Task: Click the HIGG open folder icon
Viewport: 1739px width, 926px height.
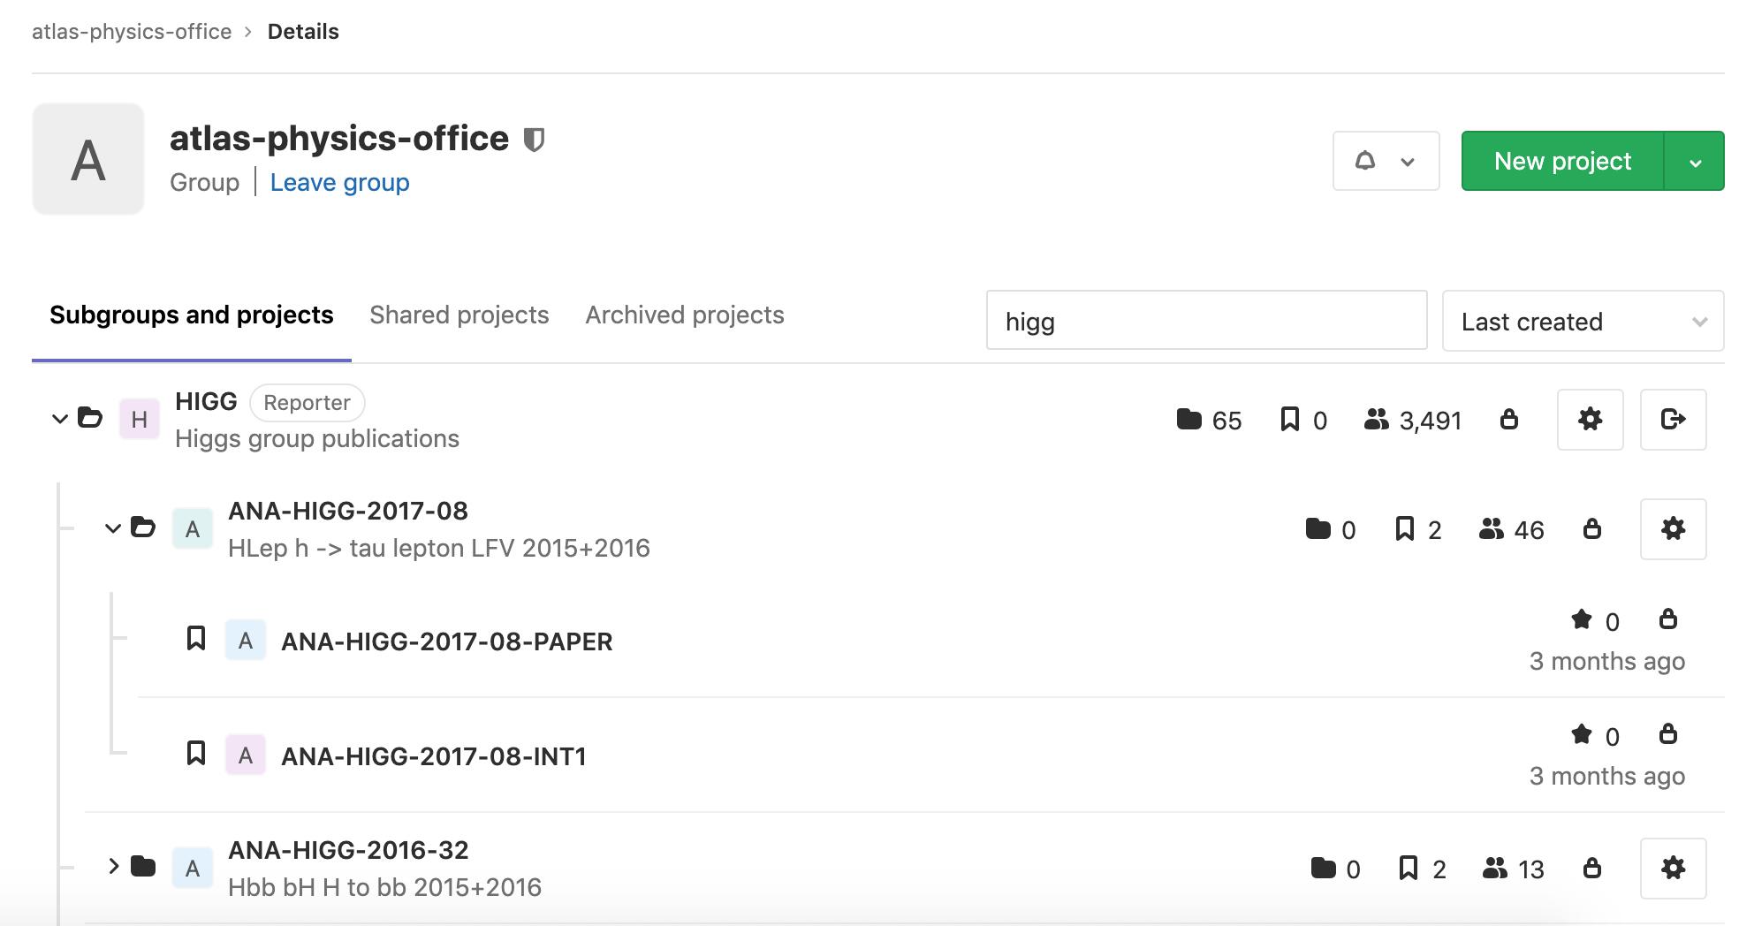Action: click(90, 417)
